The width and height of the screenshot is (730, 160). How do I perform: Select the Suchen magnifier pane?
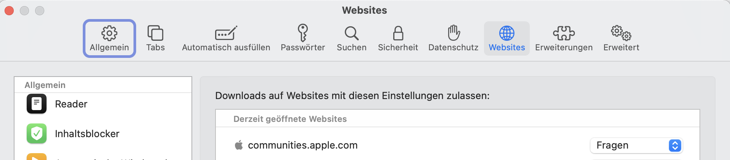pos(351,38)
